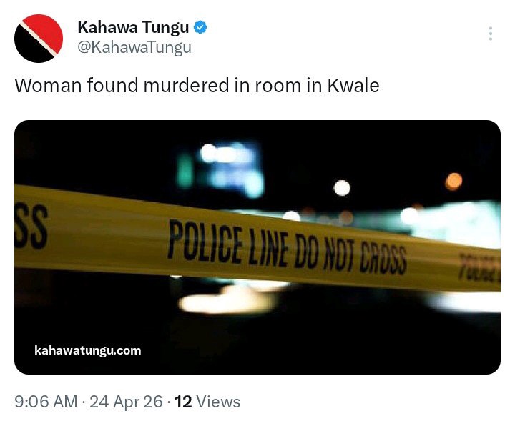Viewport: 515px width, 421px height.
Task: Click the POLICE LINE DO NOT CROSS tape
Action: (288, 248)
